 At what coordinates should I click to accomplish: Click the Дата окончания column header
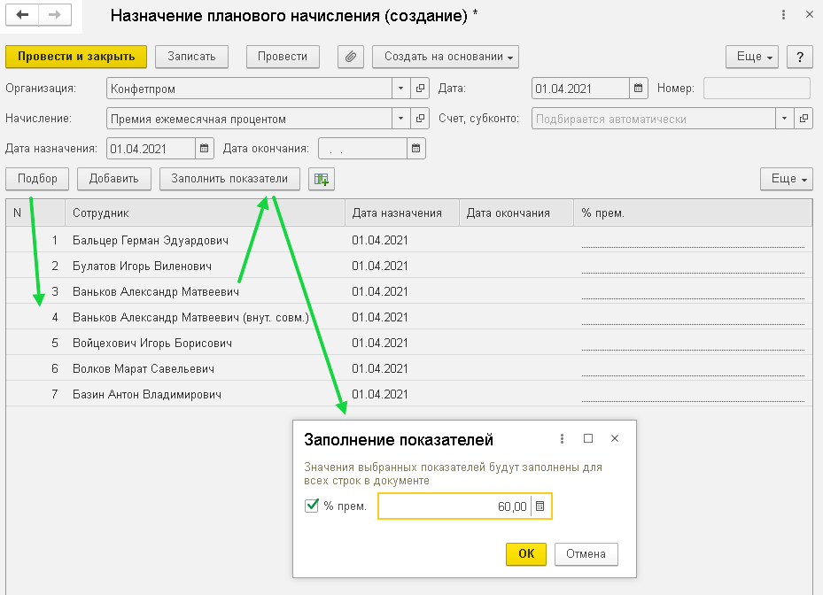(516, 213)
